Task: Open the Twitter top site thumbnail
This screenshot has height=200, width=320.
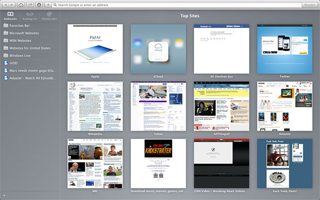Action: point(285,49)
